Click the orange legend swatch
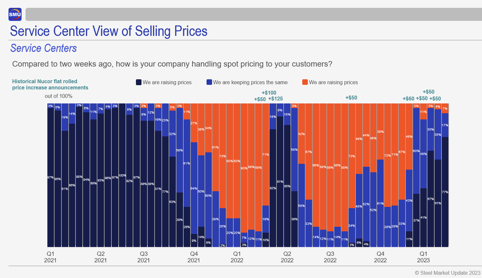The image size is (482, 278). click(x=305, y=82)
